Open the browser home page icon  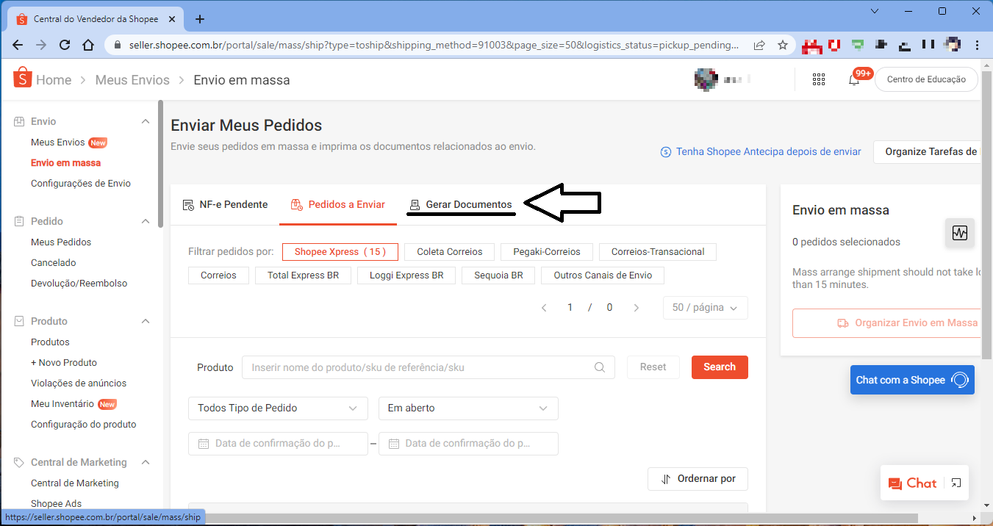point(88,45)
